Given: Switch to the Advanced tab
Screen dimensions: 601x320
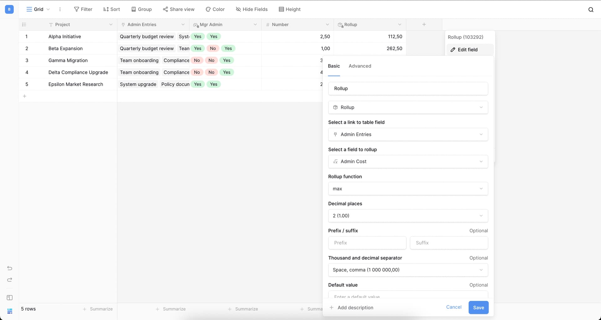Looking at the screenshot, I should point(360,66).
